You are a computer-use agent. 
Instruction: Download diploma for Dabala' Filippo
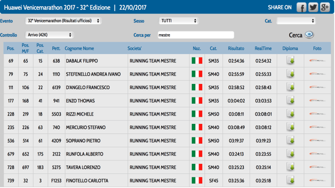(290, 61)
